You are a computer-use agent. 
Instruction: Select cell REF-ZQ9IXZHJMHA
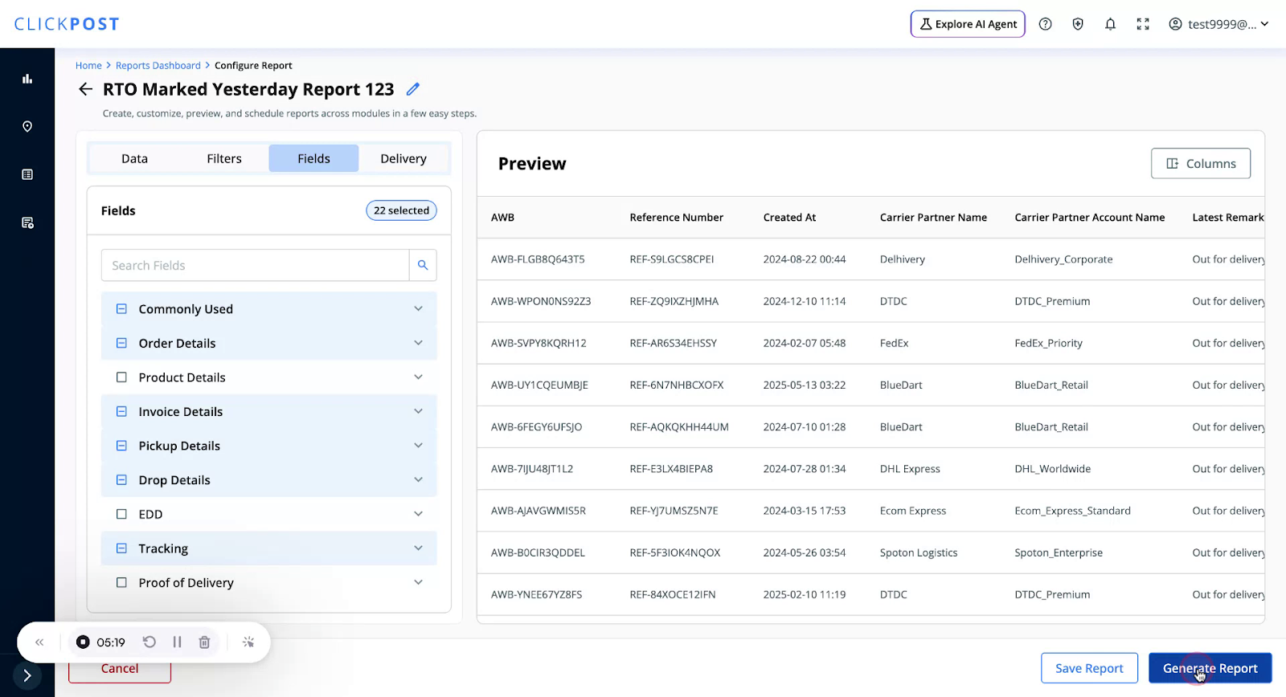tap(674, 301)
